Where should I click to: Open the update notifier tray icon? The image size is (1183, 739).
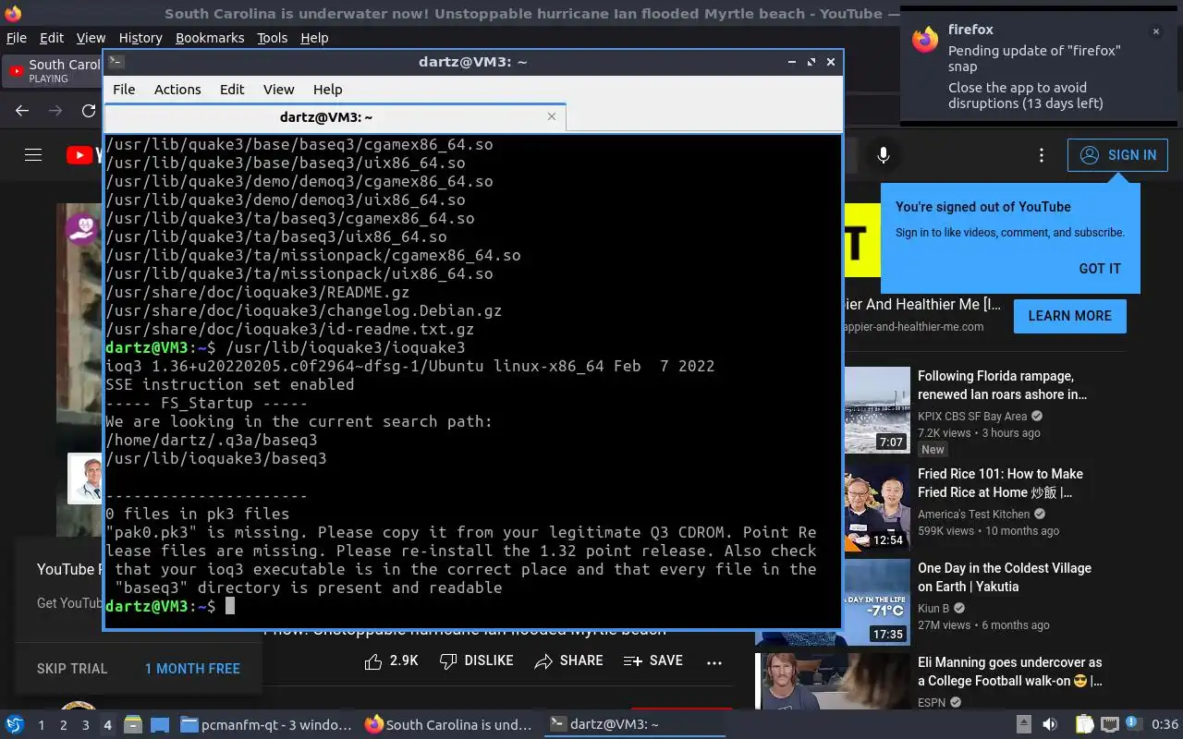[1132, 724]
